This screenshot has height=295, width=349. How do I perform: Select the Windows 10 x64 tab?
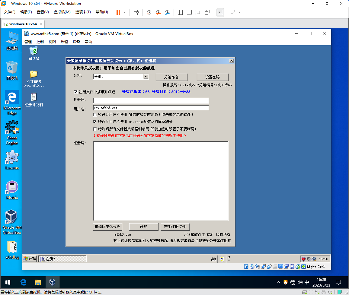23,24
